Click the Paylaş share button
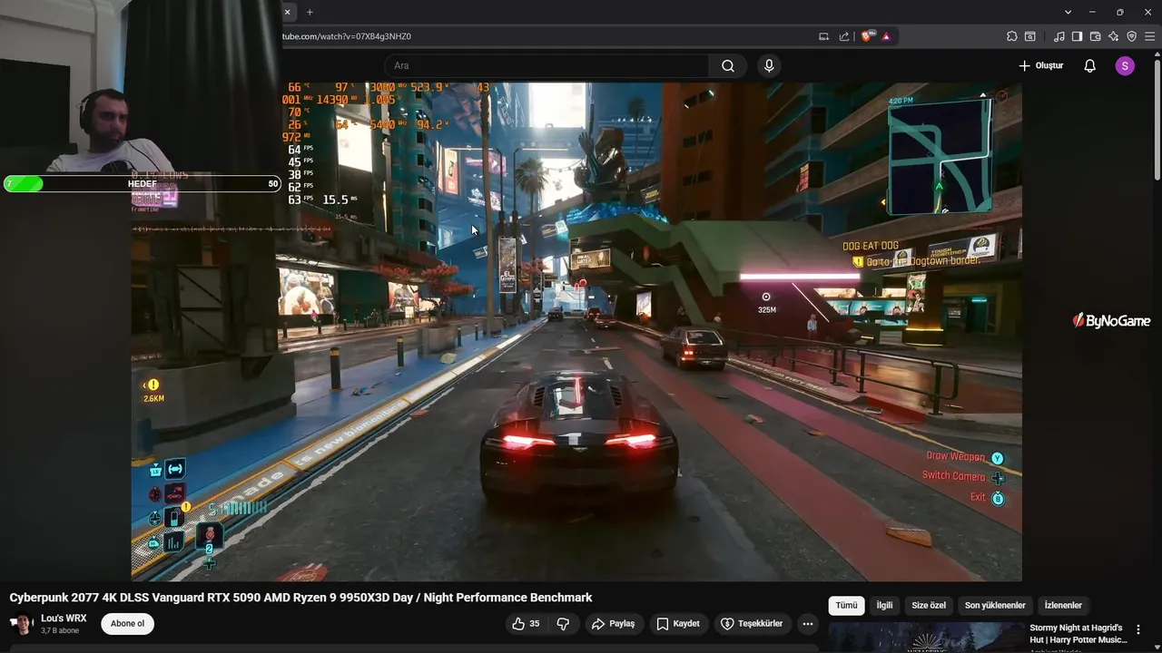This screenshot has height=653, width=1162. 614,624
